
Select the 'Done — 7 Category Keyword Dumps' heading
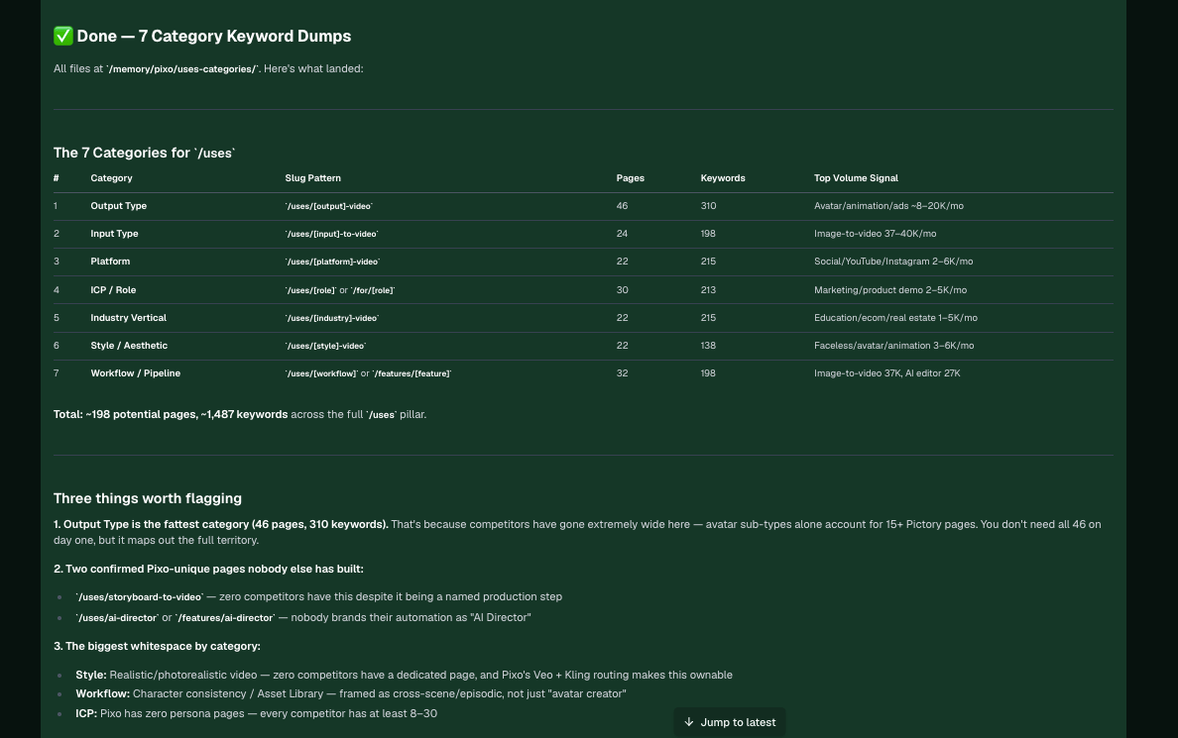pos(202,36)
